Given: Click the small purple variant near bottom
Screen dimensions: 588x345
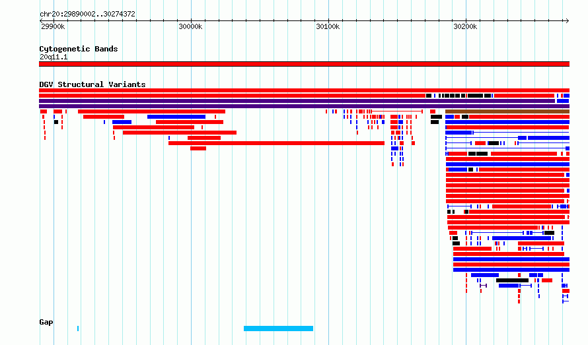Looking at the screenshot, I should click(484, 286).
